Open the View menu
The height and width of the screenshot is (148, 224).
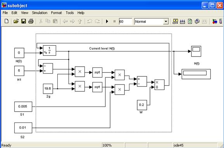24,13
